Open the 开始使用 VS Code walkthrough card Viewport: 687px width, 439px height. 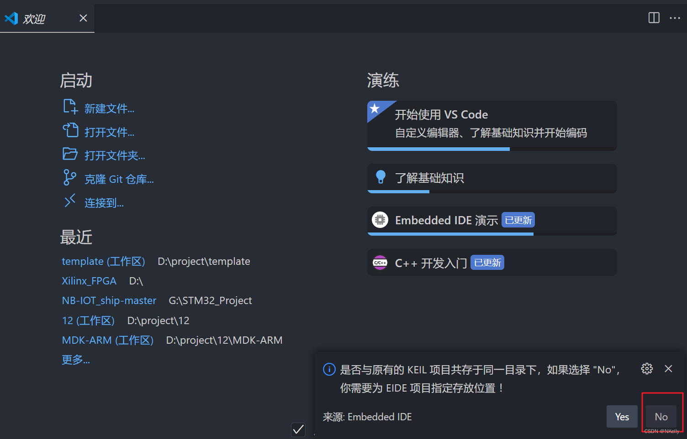[492, 126]
